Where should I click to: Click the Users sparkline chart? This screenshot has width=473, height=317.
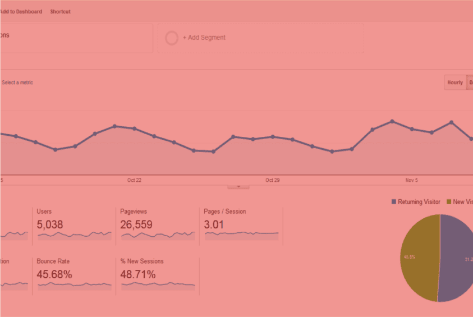[75, 236]
